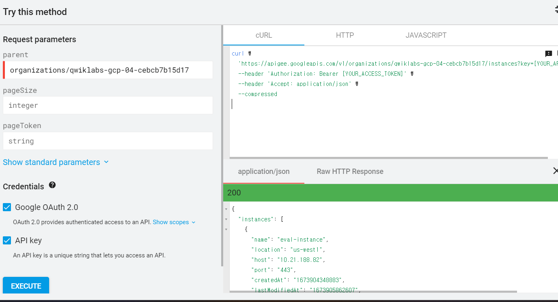Switch to the cURL tab
The image size is (558, 302).
[x=264, y=35]
